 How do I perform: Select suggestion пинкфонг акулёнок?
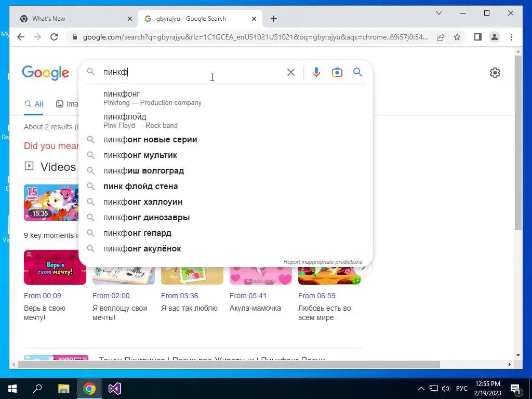tap(225, 249)
